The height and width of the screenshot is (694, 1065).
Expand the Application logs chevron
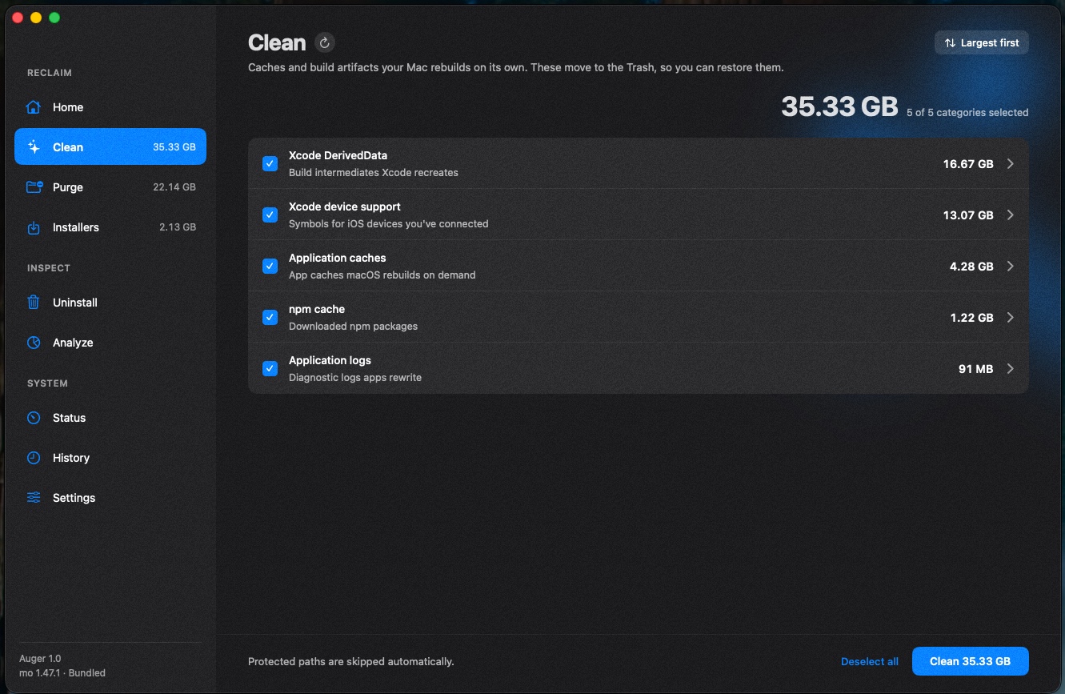click(x=1011, y=369)
